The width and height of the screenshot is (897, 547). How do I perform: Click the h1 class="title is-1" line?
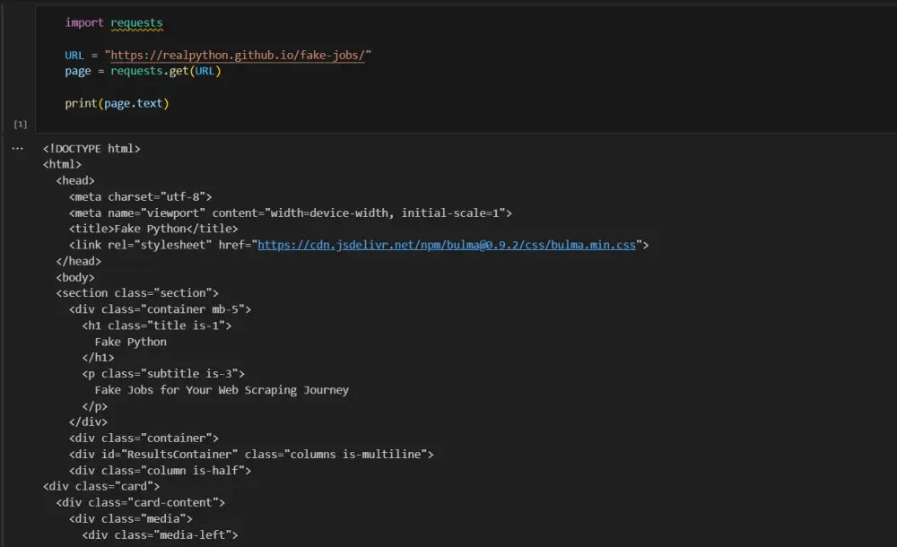(x=157, y=326)
